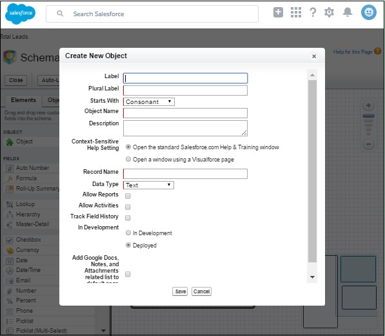Open the user profile avatar
This screenshot has height=336, width=385.
(x=368, y=12)
